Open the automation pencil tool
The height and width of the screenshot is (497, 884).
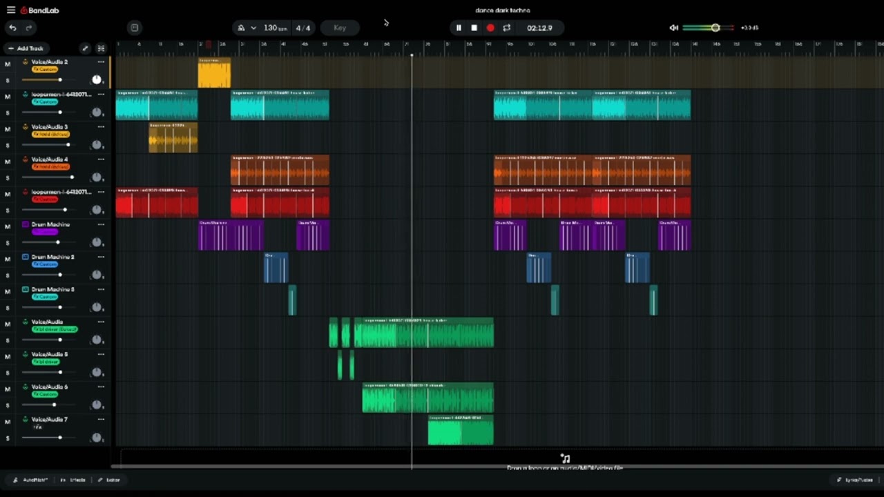85,48
